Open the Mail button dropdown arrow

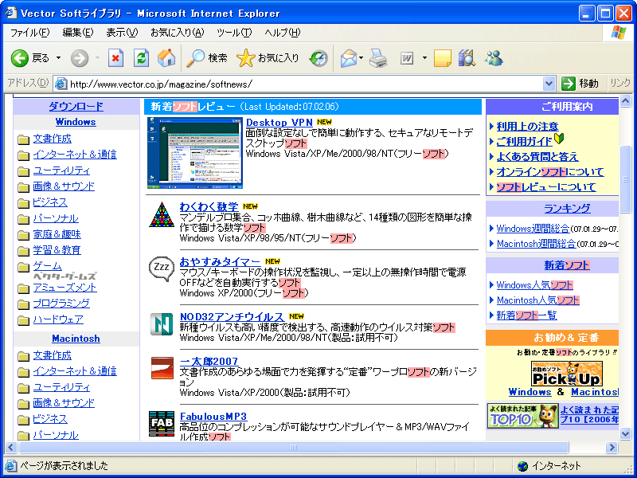pyautogui.click(x=361, y=58)
